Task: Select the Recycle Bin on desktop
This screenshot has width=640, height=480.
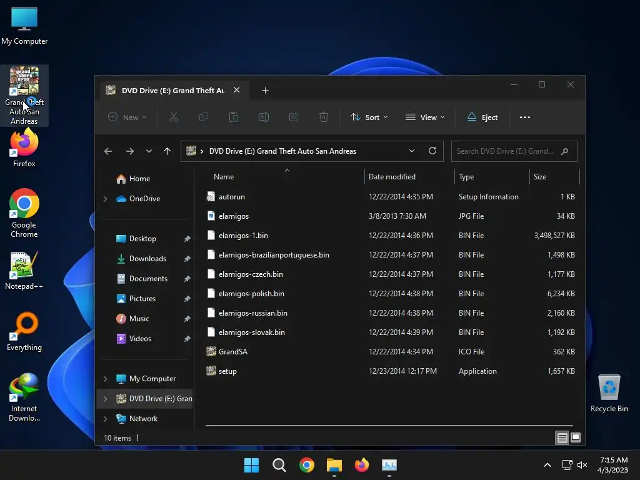Action: (x=609, y=393)
